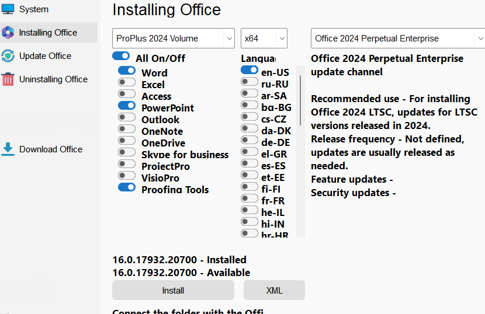Open the ProPlus 2024 Volume dropdown

(174, 39)
